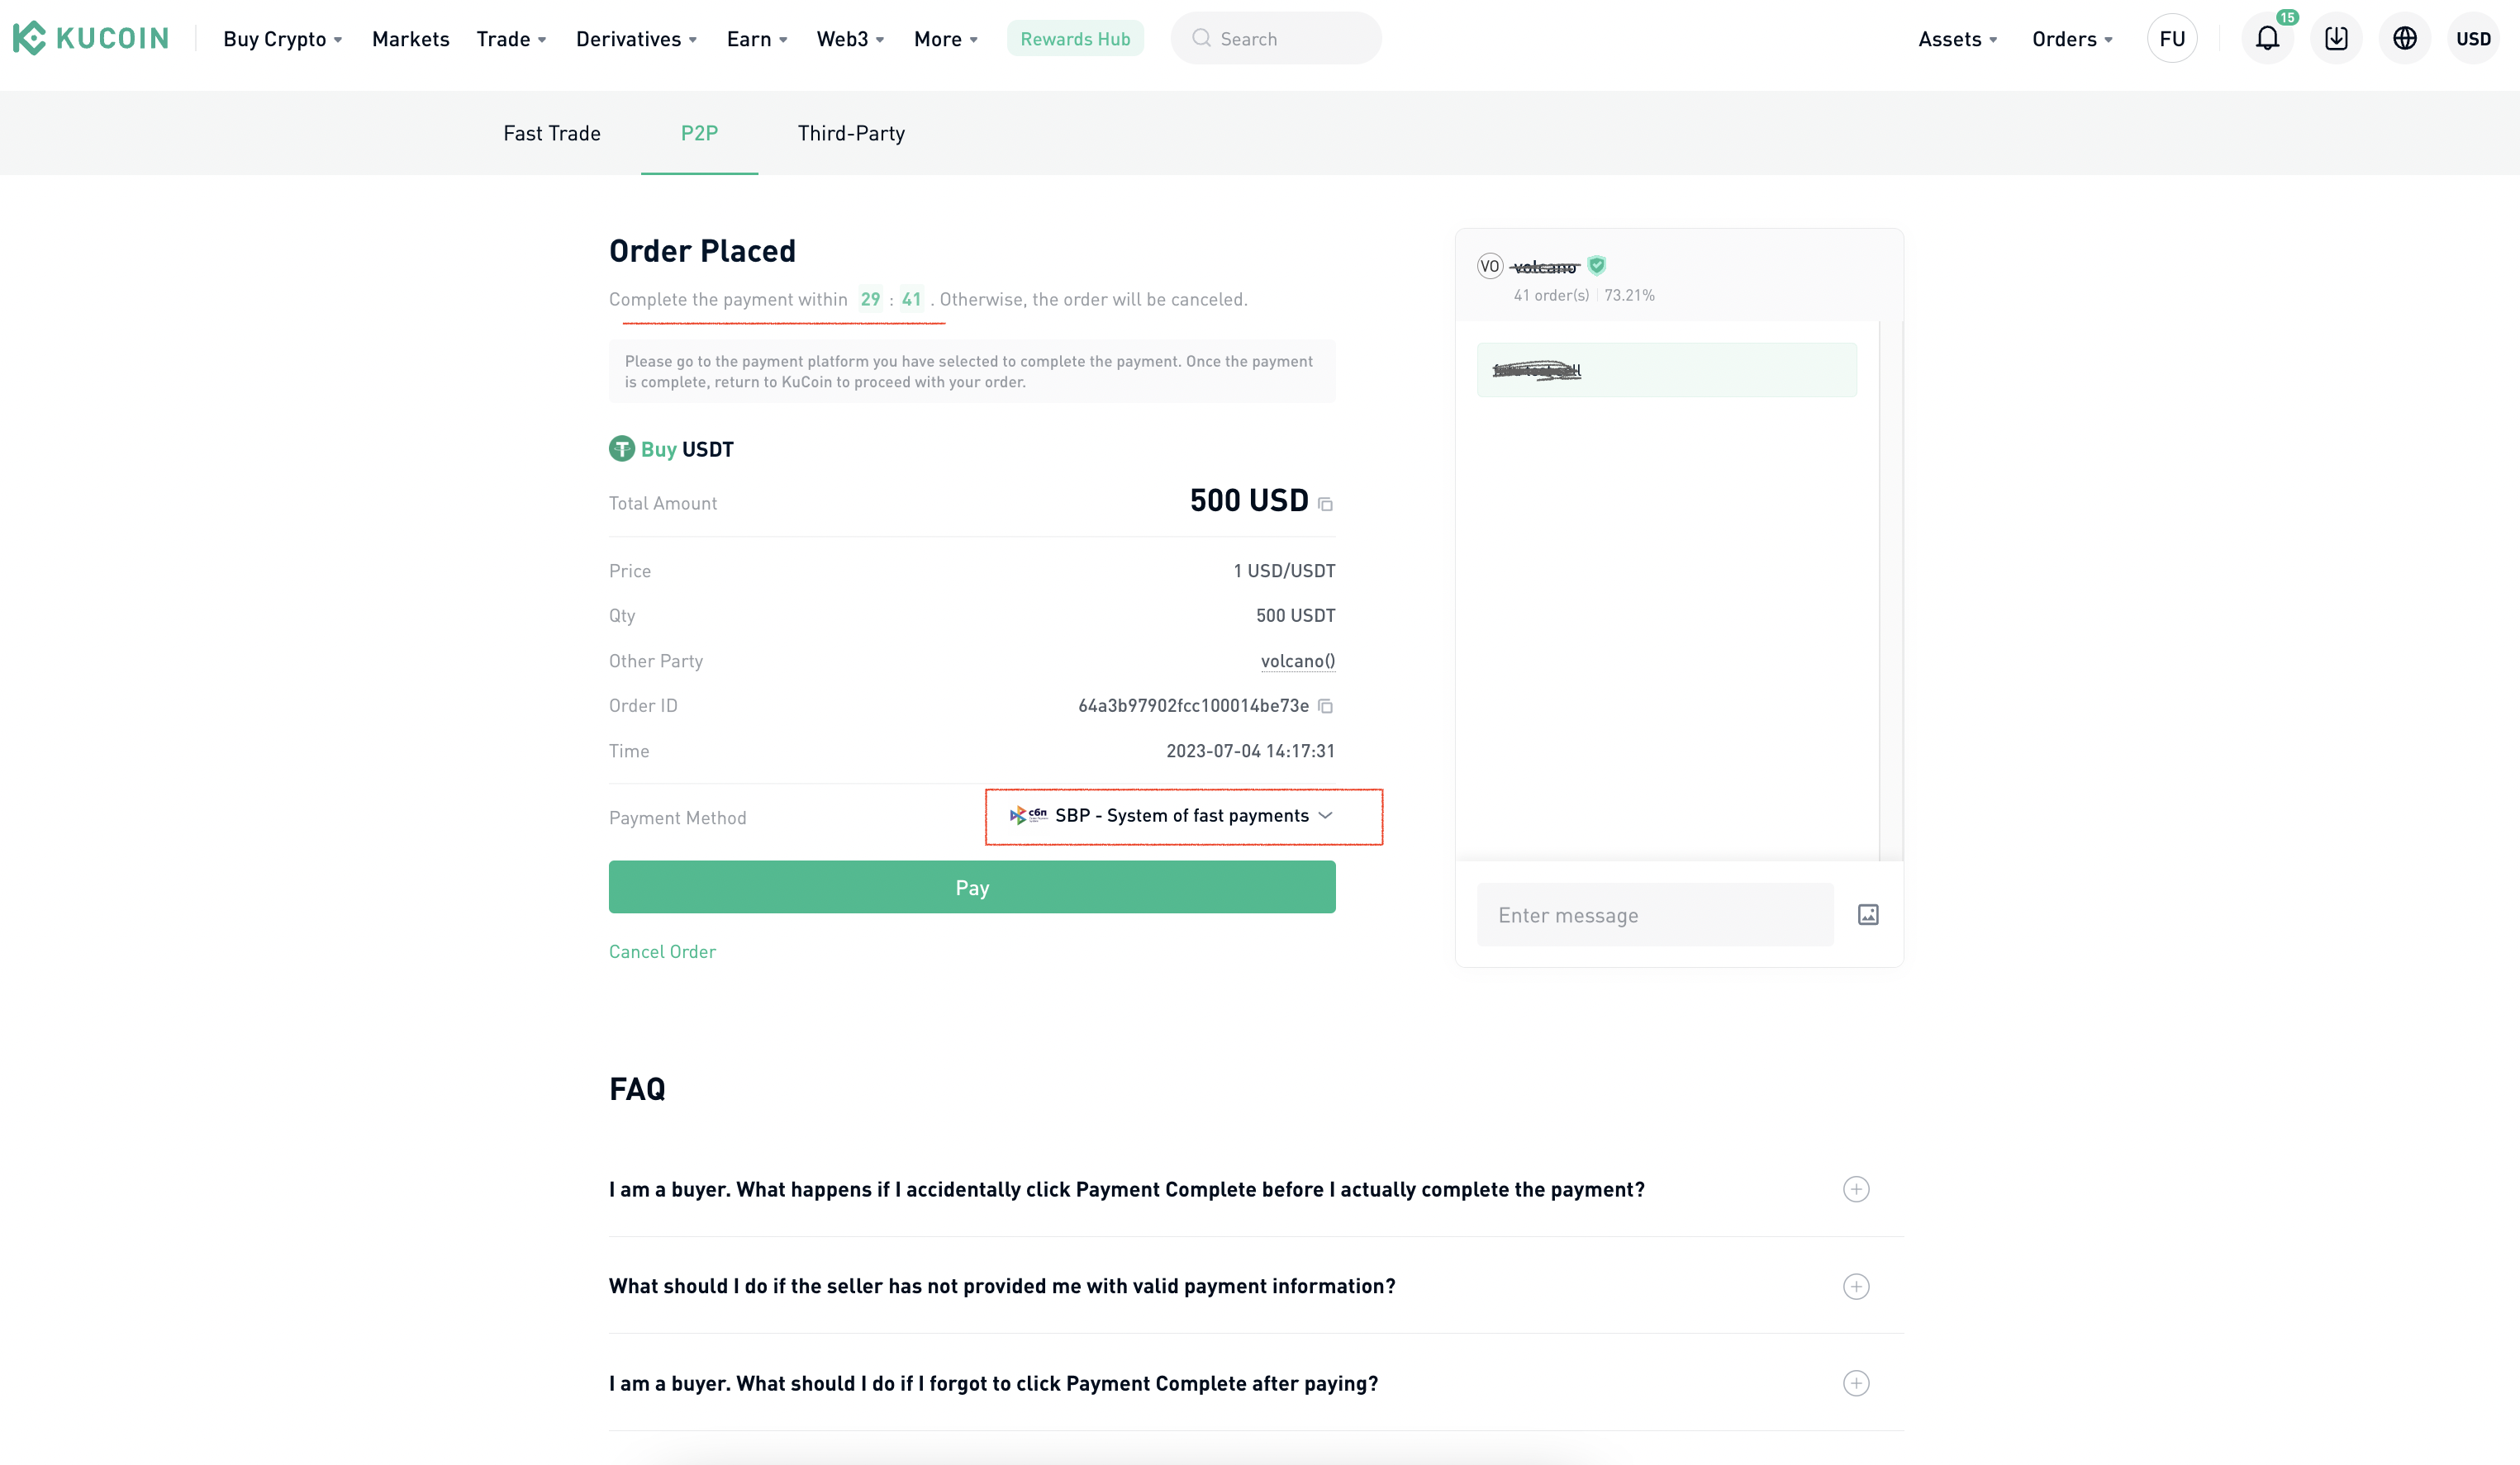The height and width of the screenshot is (1465, 2520).
Task: Click the volcano() seller verification badge
Action: [1597, 265]
